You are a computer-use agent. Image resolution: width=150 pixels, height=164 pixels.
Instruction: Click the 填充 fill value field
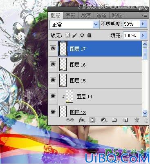pyautogui.click(x=132, y=35)
